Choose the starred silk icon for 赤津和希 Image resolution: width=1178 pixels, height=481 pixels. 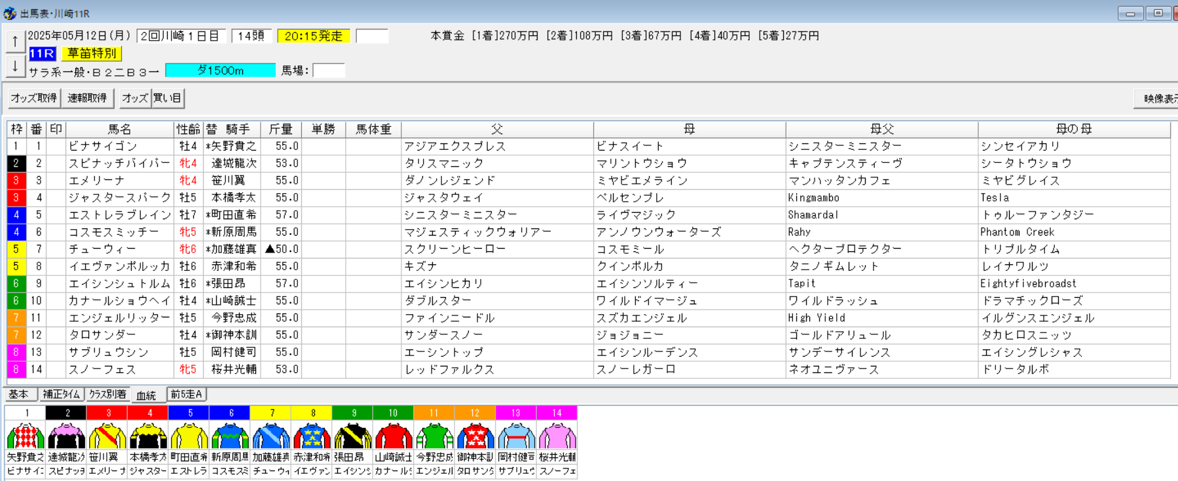click(312, 436)
